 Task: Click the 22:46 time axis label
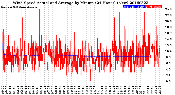152,90
